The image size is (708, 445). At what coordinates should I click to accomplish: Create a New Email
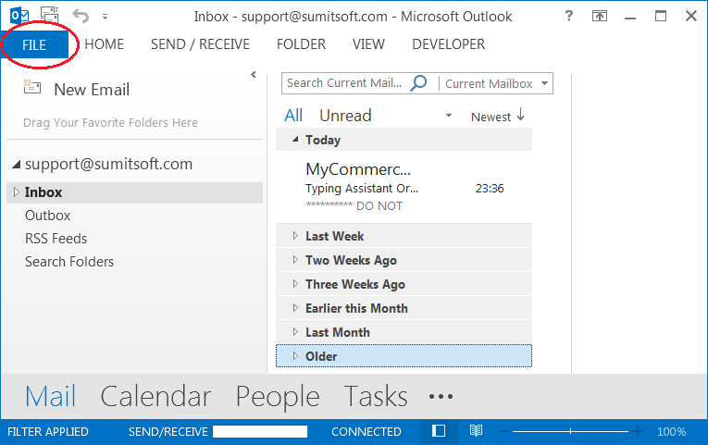pos(77,89)
